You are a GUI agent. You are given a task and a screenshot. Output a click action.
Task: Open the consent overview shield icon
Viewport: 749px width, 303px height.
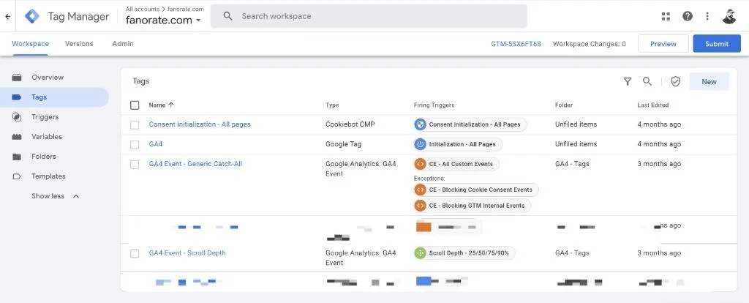pyautogui.click(x=675, y=82)
